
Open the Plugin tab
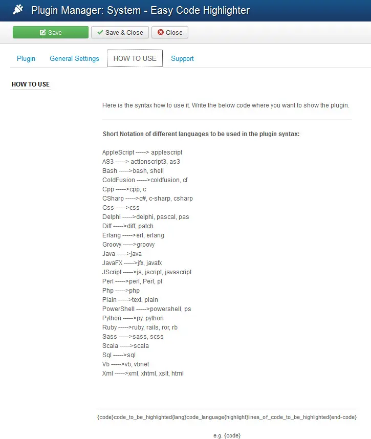point(26,58)
